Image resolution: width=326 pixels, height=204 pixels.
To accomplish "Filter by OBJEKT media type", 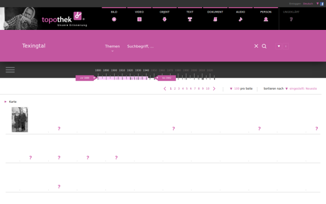I will click(x=165, y=16).
